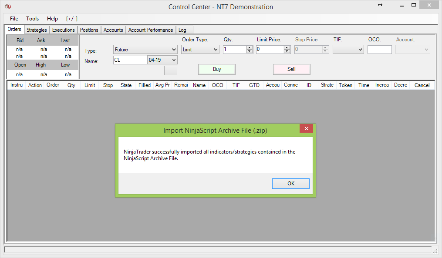Click the TIF column header in grid

point(236,85)
